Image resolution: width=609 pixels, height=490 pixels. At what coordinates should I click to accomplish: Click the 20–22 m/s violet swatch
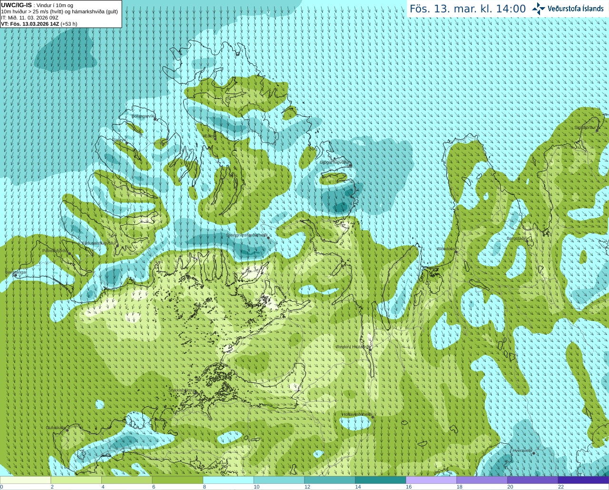tap(533, 480)
